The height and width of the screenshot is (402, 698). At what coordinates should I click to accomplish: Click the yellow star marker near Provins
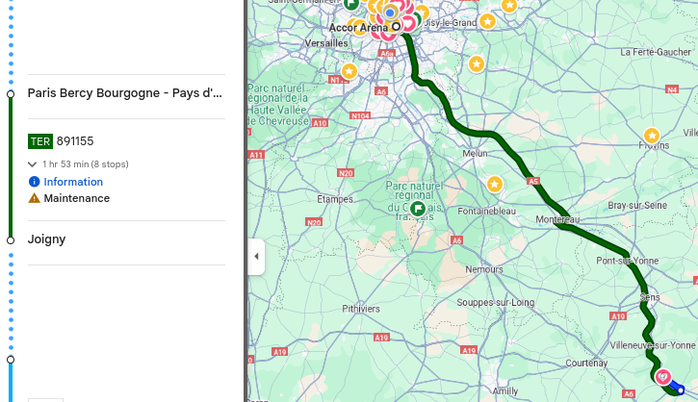tap(652, 136)
